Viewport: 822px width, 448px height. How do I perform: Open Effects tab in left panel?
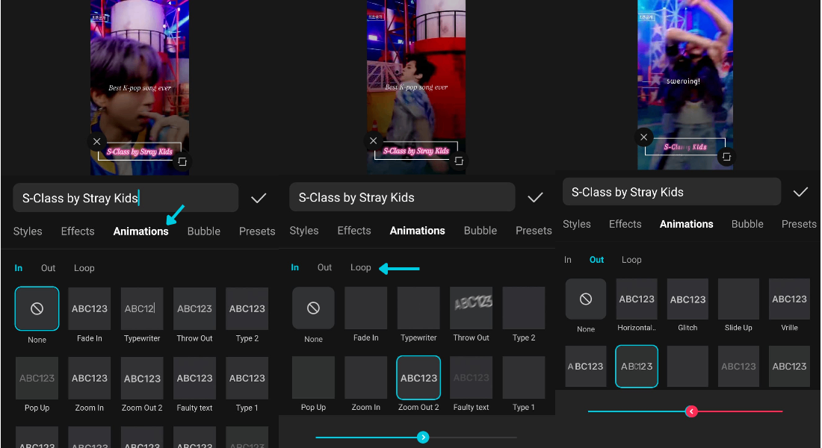click(x=78, y=231)
